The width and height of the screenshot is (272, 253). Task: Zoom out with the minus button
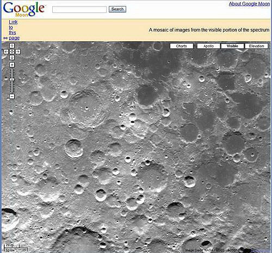pos(12,96)
